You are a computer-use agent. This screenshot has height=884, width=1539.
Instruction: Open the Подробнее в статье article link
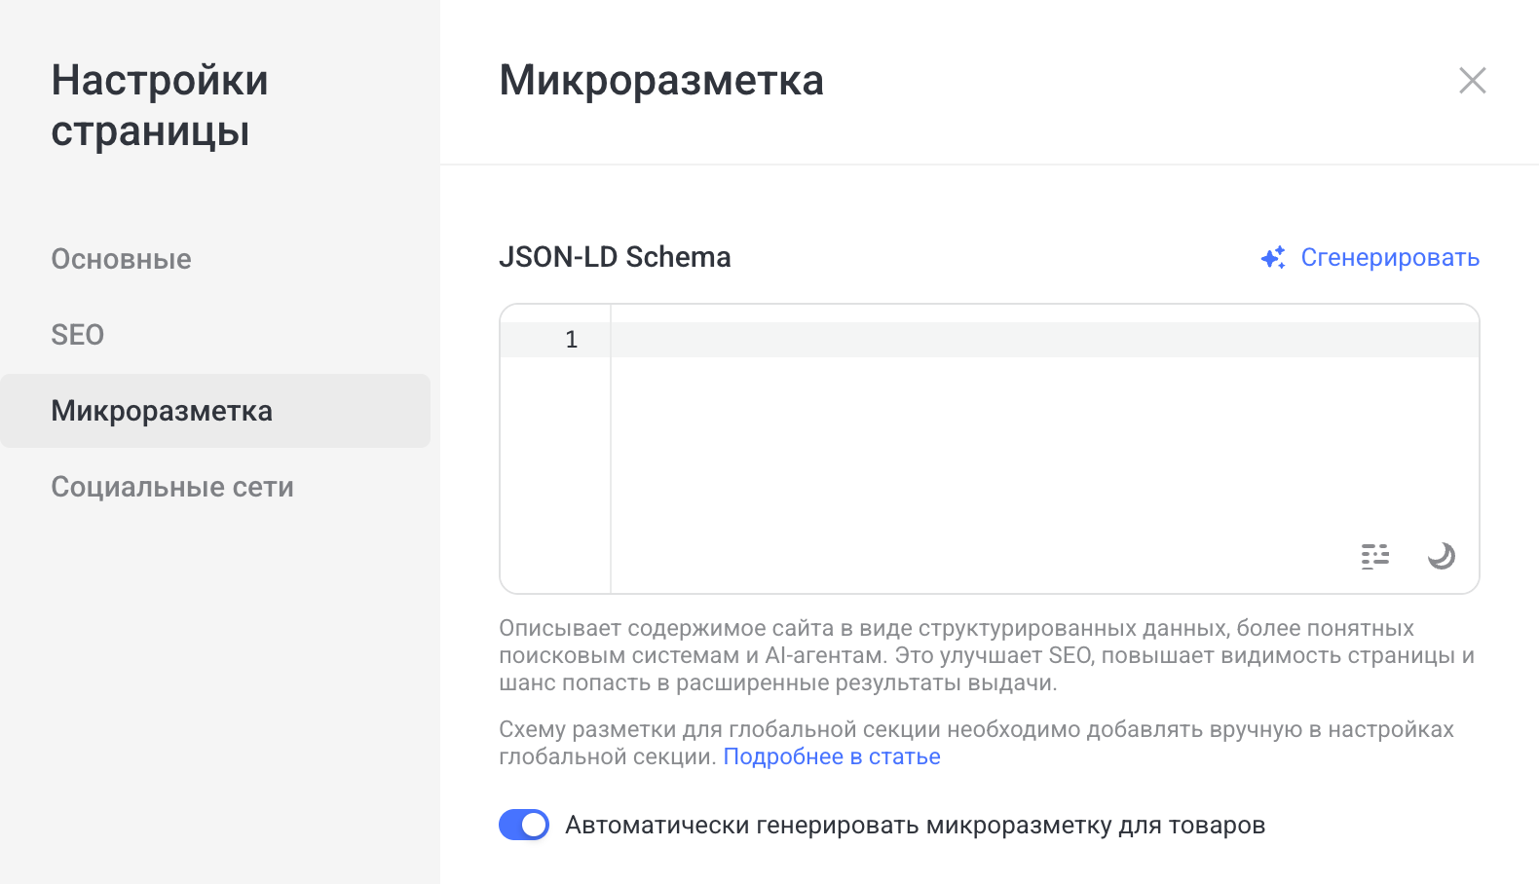coord(832,756)
